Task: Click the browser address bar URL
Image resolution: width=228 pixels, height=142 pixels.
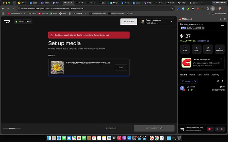Action: (x=52, y=9)
